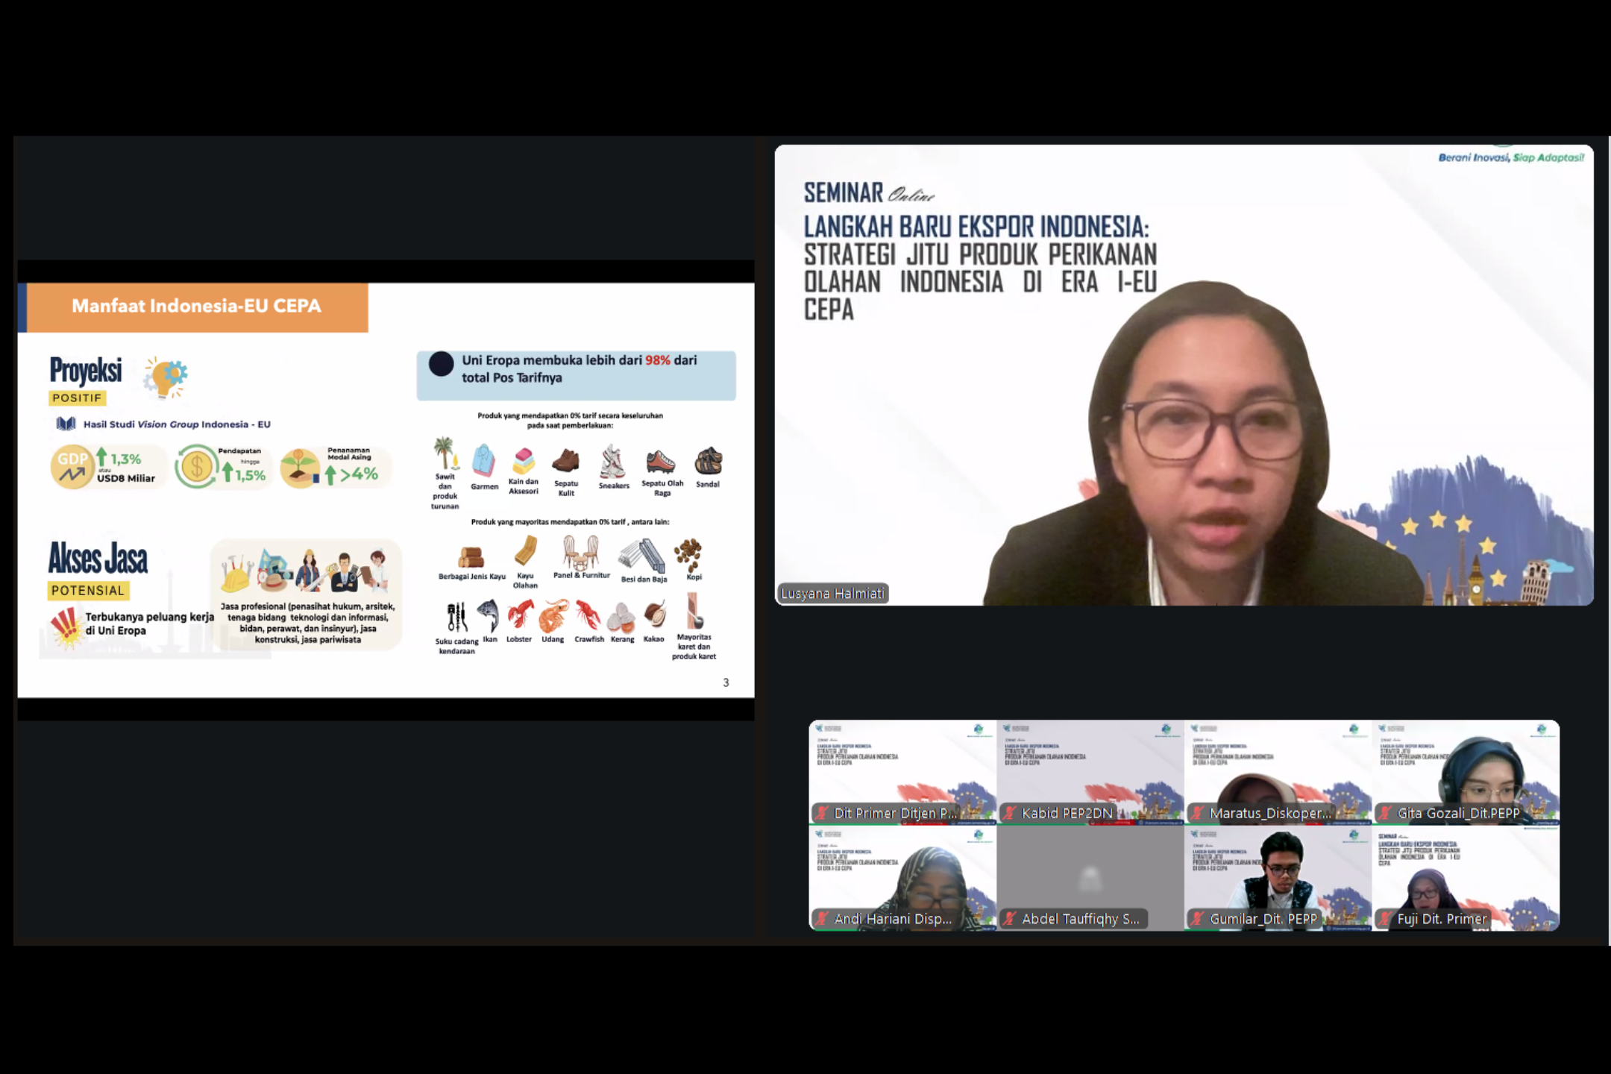Click the Gumilar_Dit. PEPP video thumbnail
This screenshot has width=1611, height=1074.
[1277, 869]
